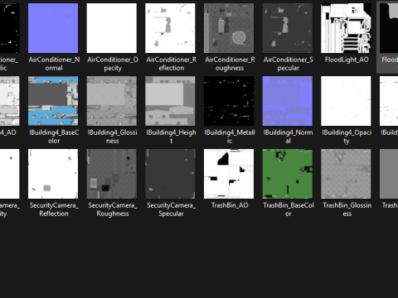Image resolution: width=398 pixels, height=298 pixels.
Task: Click the 'AirConditioner_Normal' file name
Action: 54,64
